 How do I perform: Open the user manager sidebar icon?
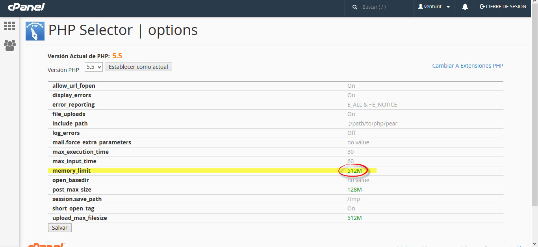coord(9,45)
